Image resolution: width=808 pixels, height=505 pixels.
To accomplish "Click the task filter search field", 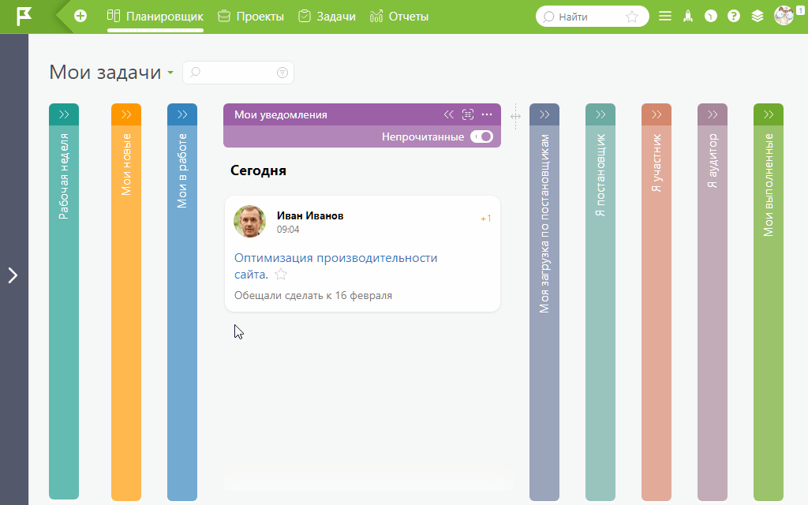I will [238, 73].
